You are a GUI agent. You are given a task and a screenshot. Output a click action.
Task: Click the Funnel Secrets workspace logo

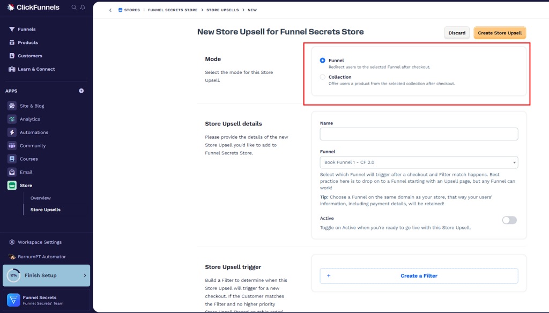13,300
